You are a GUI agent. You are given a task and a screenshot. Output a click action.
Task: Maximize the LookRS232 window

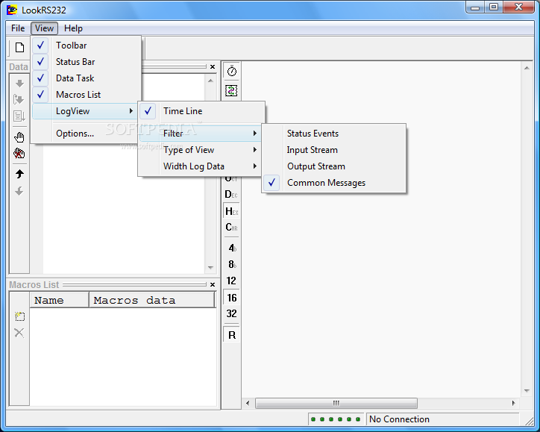pyautogui.click(x=494, y=7)
